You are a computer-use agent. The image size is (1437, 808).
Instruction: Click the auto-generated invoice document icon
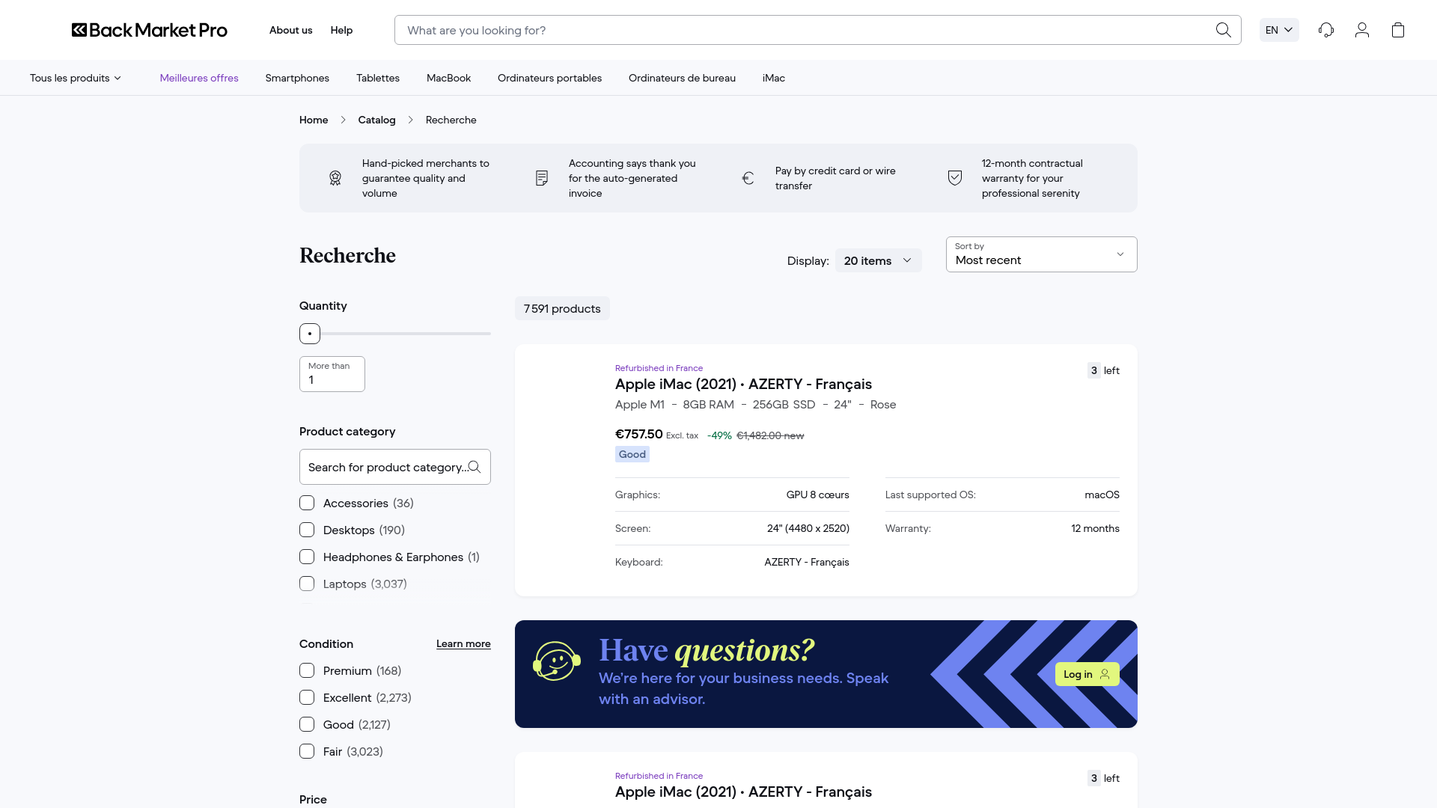[x=542, y=178]
